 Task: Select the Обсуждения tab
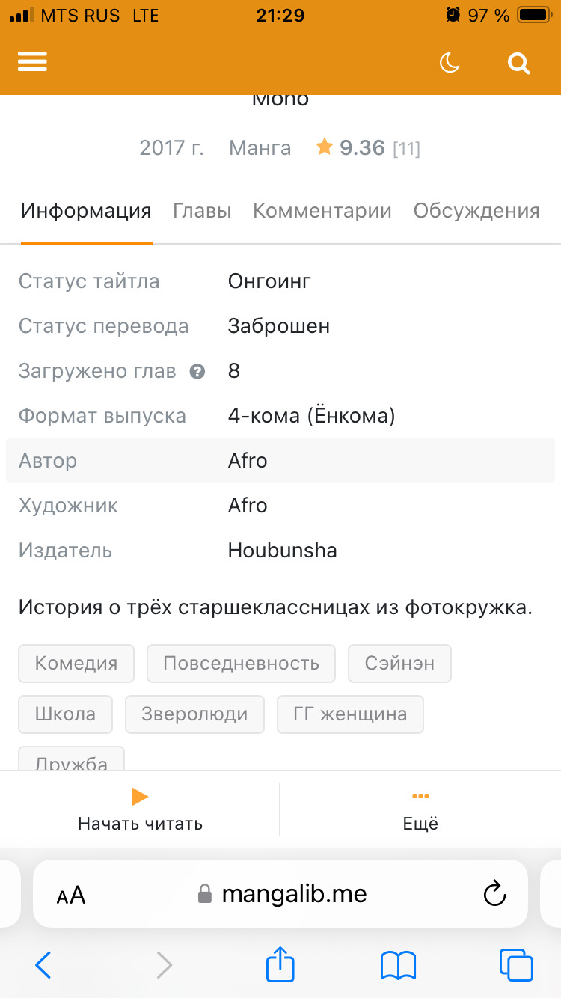pos(476,211)
